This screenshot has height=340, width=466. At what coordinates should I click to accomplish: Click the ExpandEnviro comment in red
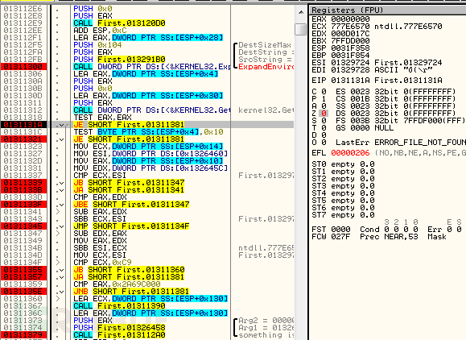(266, 67)
